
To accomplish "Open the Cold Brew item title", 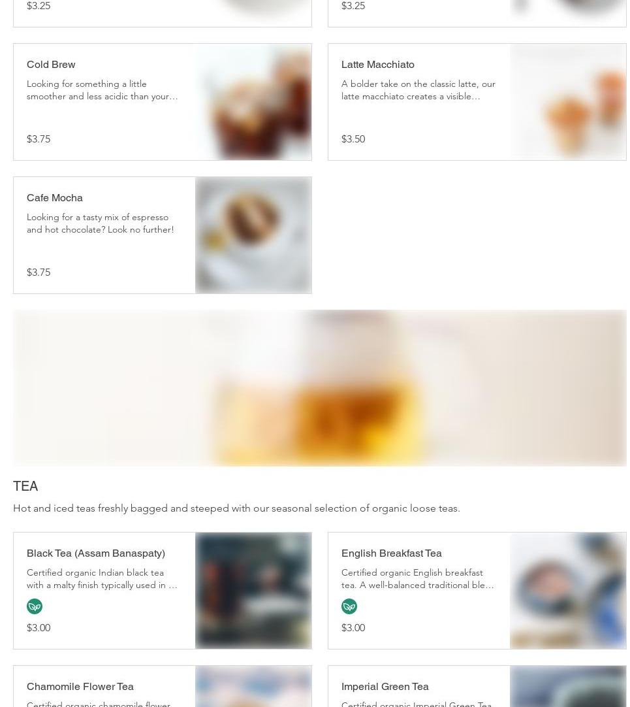I will pos(51,65).
